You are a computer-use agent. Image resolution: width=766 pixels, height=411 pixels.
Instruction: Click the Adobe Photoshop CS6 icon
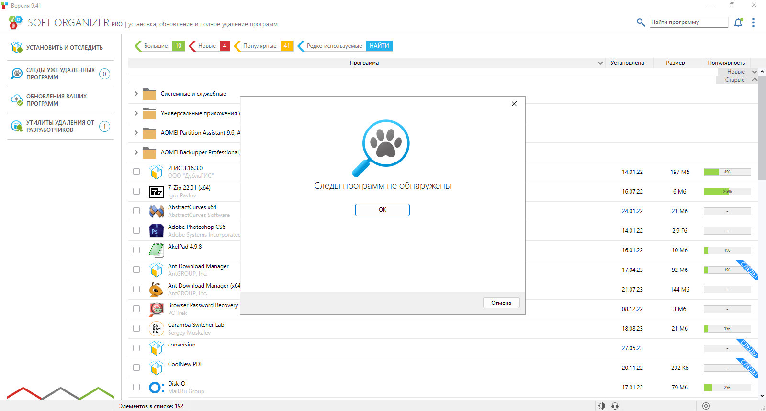pyautogui.click(x=157, y=231)
